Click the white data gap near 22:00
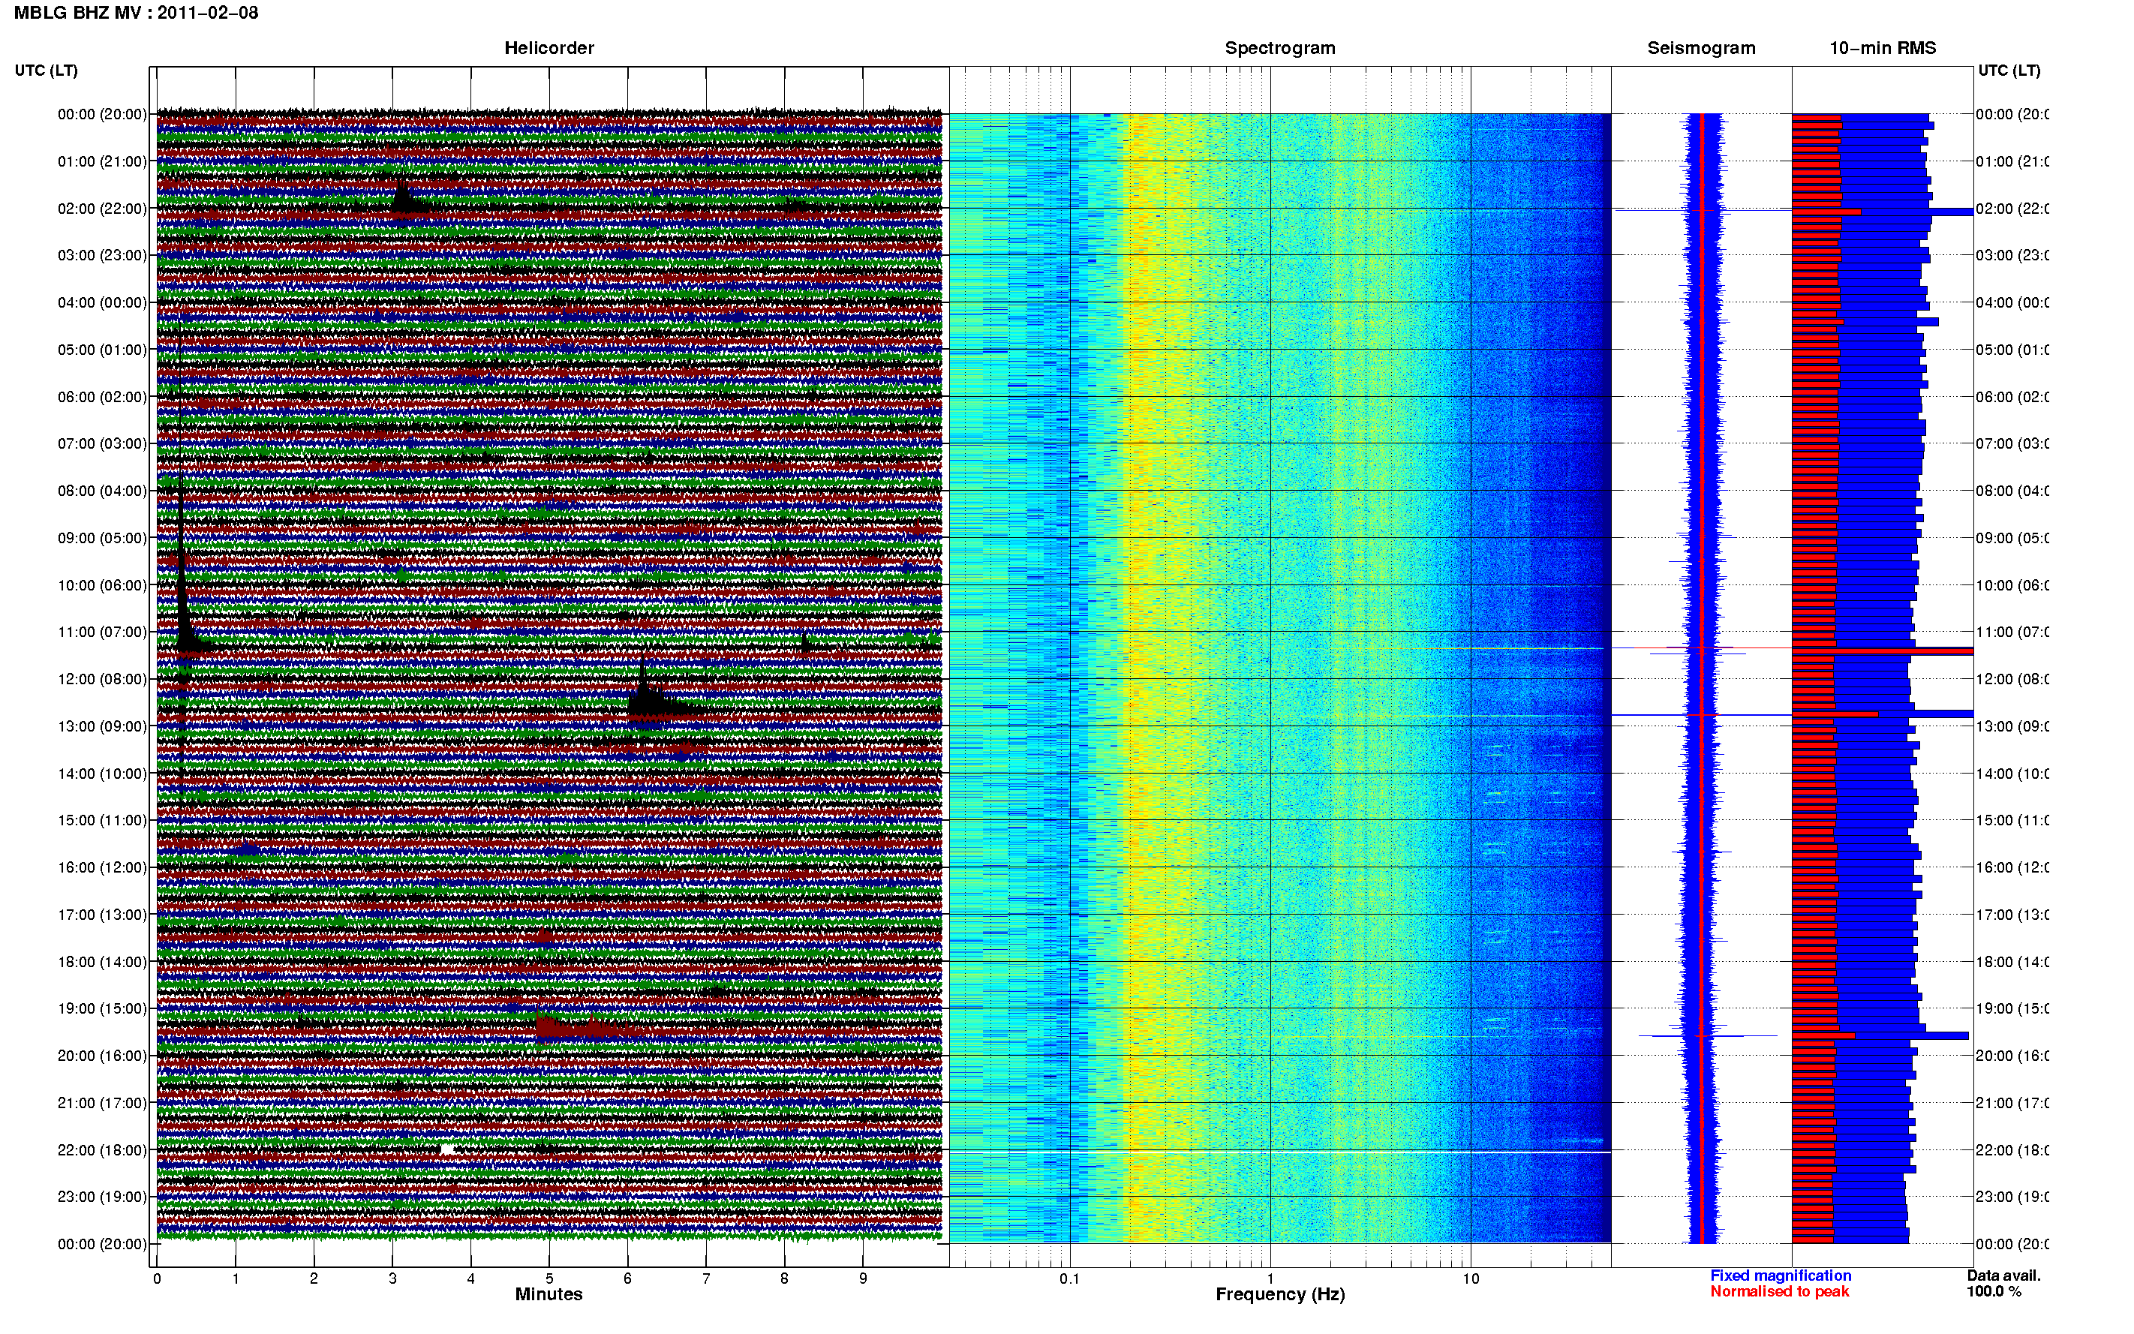The width and height of the screenshot is (2134, 1334). tap(447, 1149)
